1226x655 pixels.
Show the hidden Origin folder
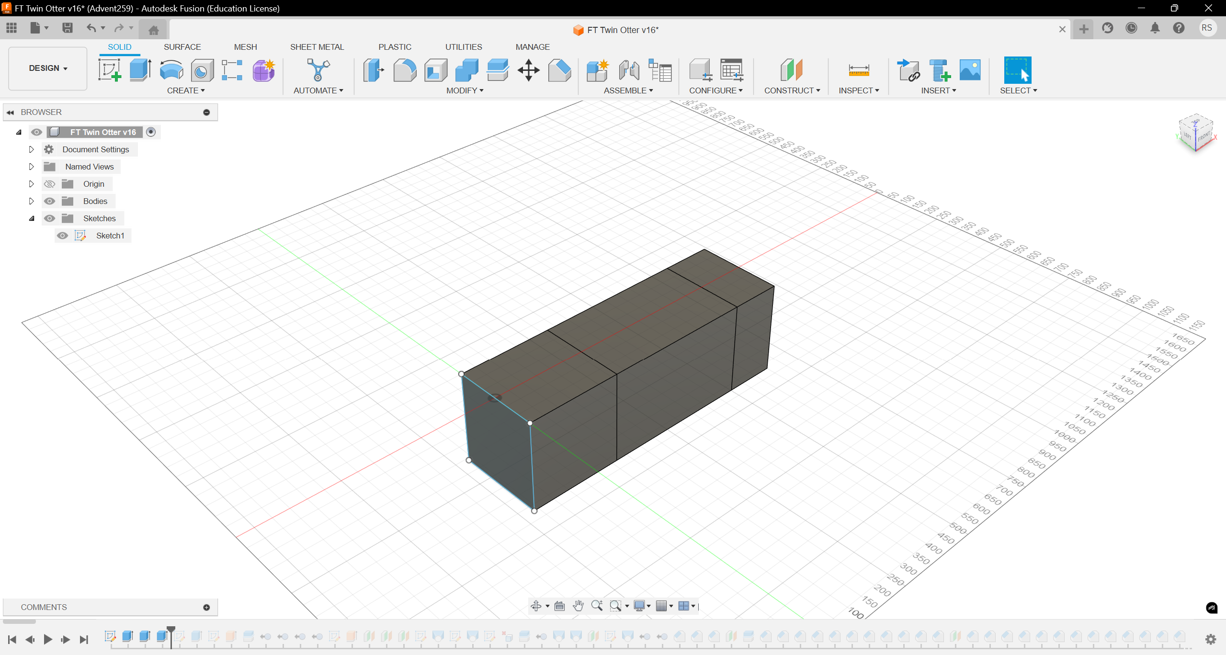coord(49,184)
